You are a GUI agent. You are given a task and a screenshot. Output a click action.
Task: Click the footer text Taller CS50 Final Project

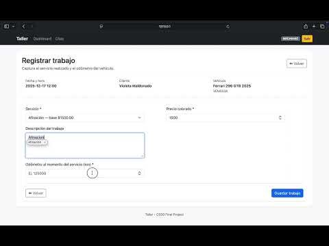click(x=164, y=215)
